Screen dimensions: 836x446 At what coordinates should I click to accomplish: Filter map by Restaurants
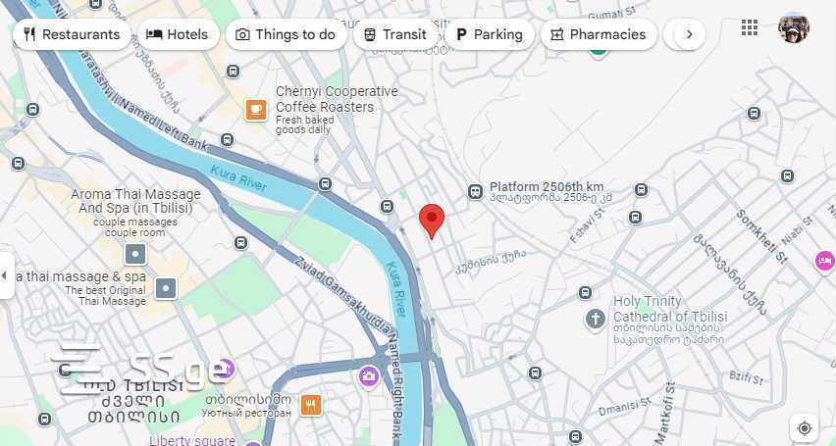click(72, 34)
